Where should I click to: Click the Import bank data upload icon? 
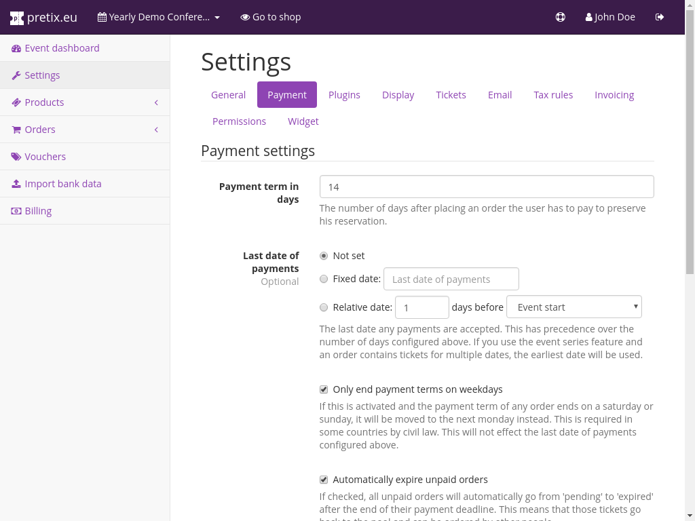click(x=16, y=183)
